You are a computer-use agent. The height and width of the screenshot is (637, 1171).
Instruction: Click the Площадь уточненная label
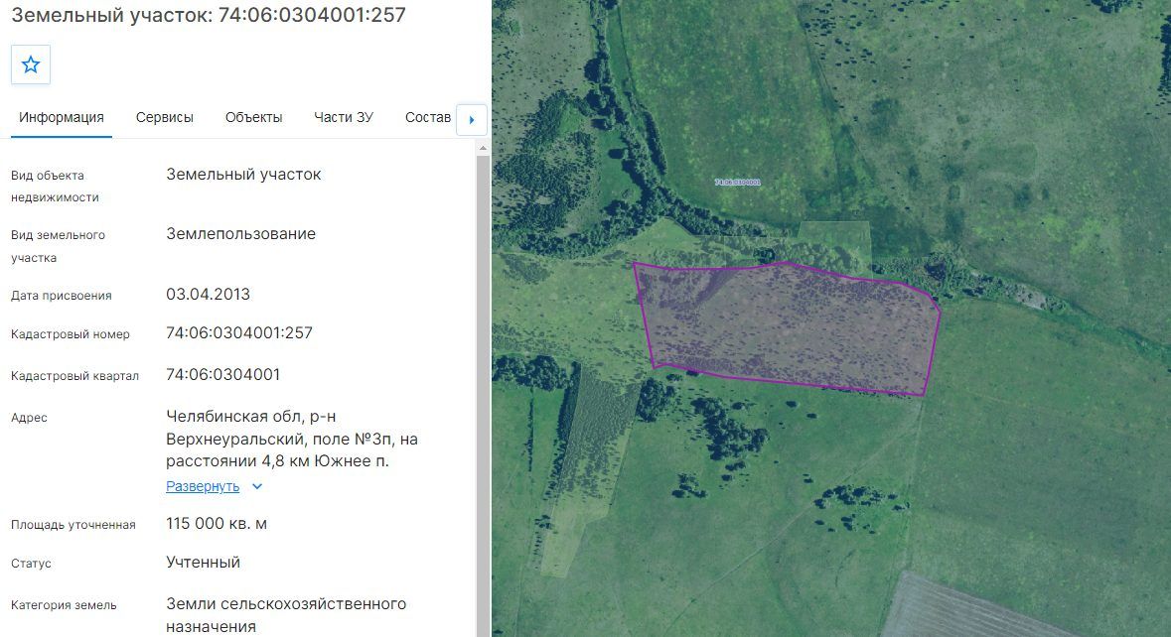tap(73, 525)
